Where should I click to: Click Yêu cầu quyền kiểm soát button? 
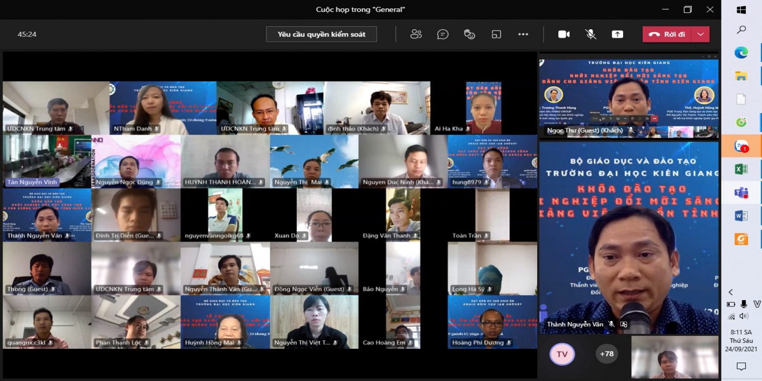tap(321, 34)
